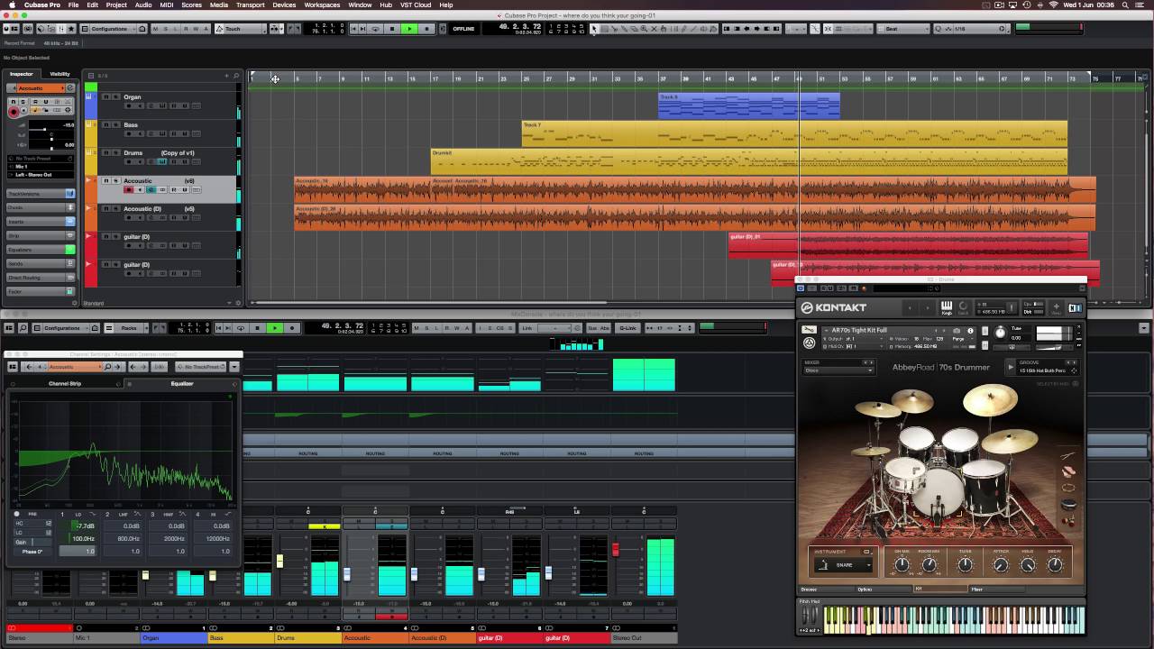Expand the Inserts inspector section

[41, 222]
